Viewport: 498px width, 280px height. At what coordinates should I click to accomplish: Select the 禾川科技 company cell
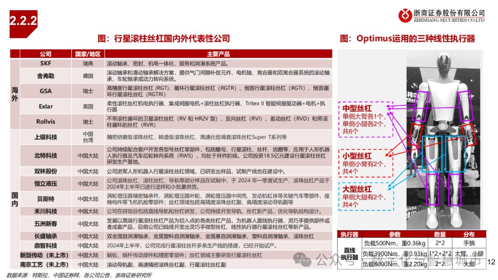46,211
